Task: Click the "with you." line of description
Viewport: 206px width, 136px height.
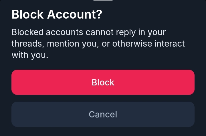Action: (x=30, y=55)
